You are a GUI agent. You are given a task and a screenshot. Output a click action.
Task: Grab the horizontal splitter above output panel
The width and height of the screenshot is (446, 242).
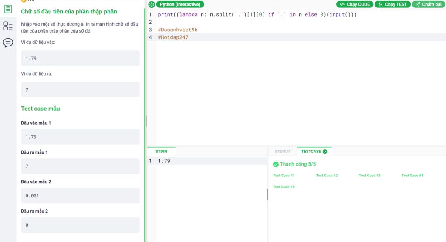(x=296, y=146)
